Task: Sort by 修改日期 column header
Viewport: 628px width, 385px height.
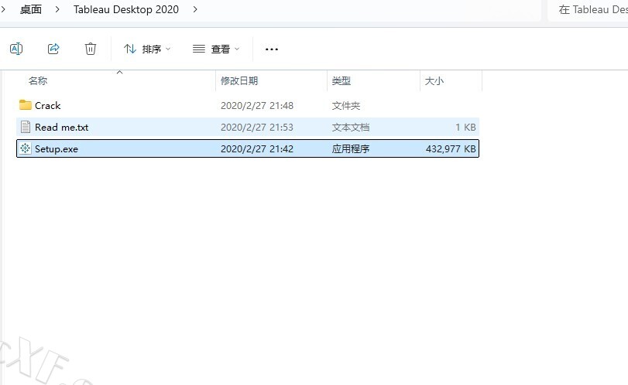Action: pyautogui.click(x=239, y=80)
